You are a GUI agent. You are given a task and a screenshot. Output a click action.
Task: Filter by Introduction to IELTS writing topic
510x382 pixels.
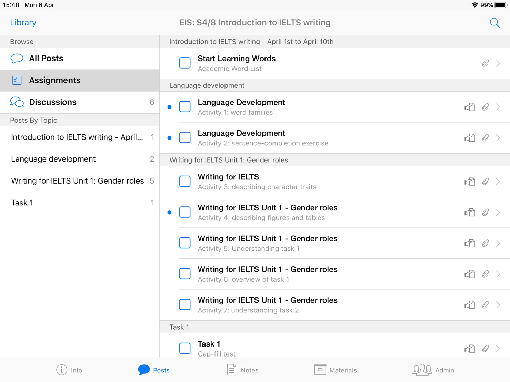point(80,137)
